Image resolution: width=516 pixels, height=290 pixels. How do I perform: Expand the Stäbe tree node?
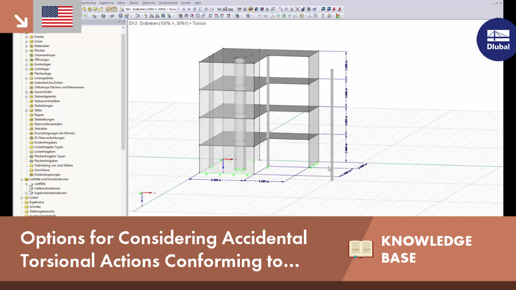(26, 110)
